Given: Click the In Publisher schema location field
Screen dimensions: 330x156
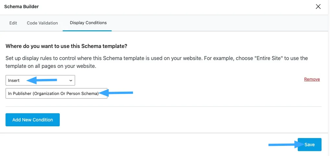Looking at the screenshot, I should (56, 94).
